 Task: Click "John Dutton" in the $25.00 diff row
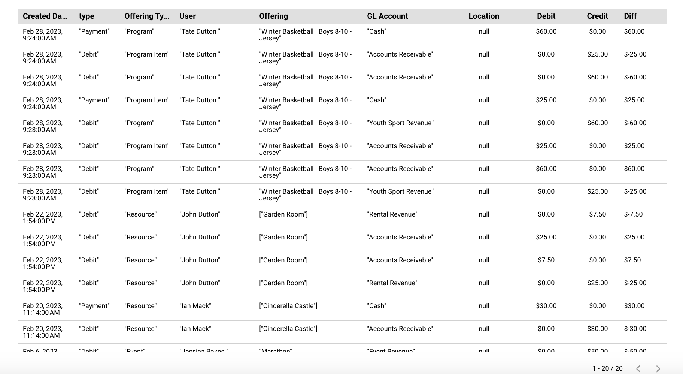point(200,237)
